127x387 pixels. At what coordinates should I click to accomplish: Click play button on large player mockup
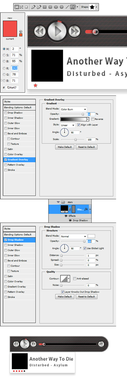pos(57,31)
